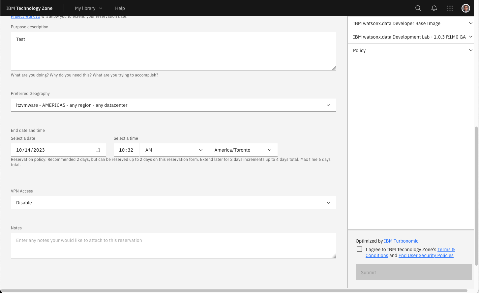Open the app switcher grid icon

[x=450, y=8]
